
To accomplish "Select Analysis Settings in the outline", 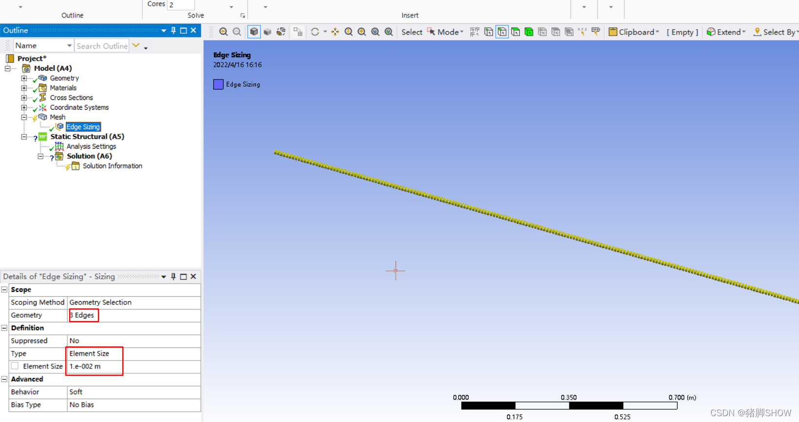I will click(x=91, y=146).
